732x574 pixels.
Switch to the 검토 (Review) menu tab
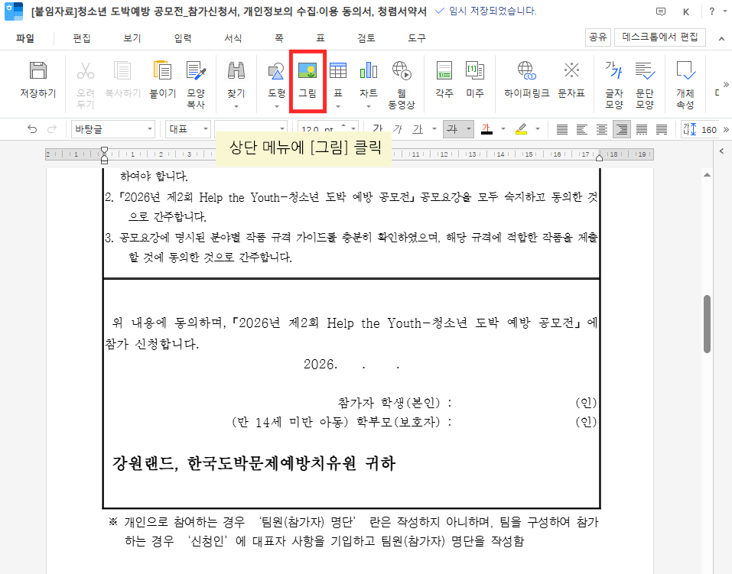click(366, 38)
